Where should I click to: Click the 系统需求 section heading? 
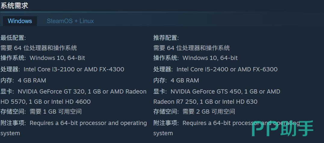tap(14, 5)
